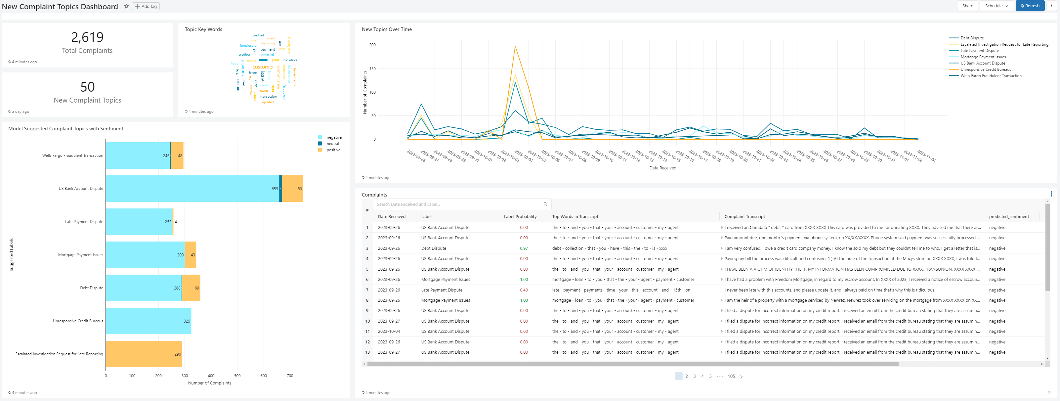Click the Share button
Image resolution: width=1060 pixels, height=401 pixels.
point(967,6)
